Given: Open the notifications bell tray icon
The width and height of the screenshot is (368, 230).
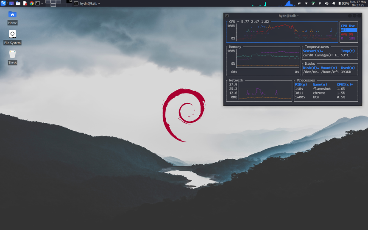Looking at the screenshot, I should tap(334, 3).
